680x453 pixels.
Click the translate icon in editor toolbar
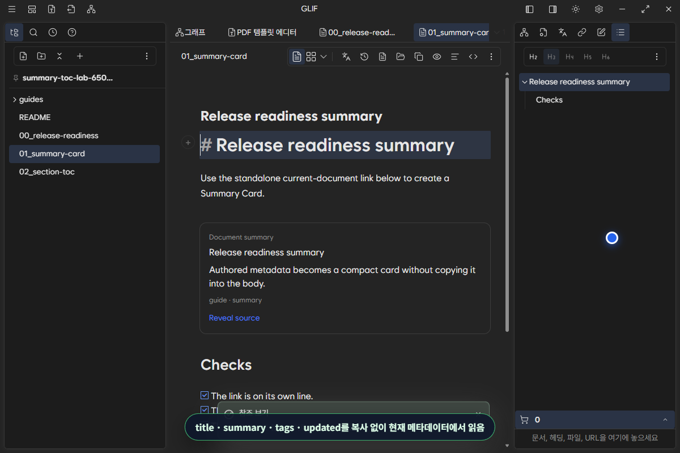346,57
